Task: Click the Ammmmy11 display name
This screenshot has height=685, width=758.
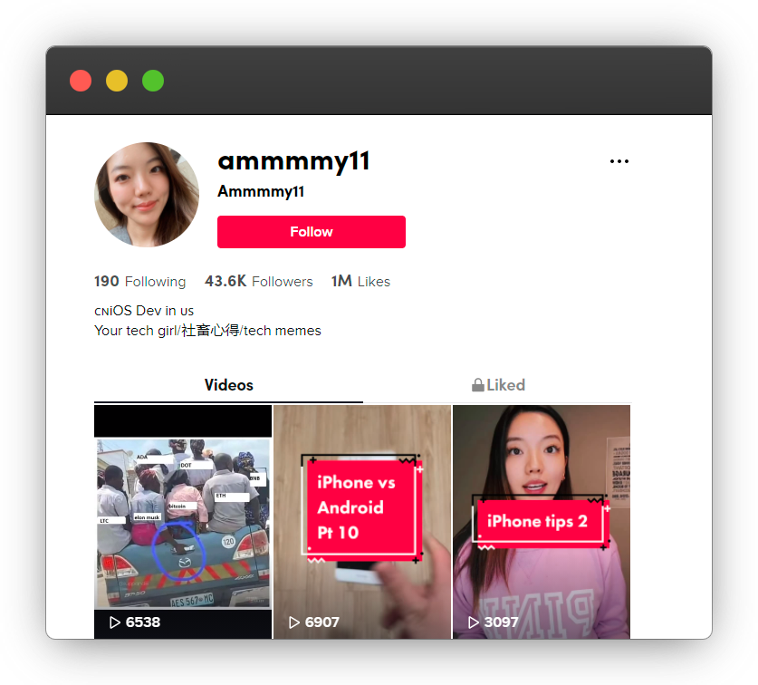Action: click(x=261, y=191)
